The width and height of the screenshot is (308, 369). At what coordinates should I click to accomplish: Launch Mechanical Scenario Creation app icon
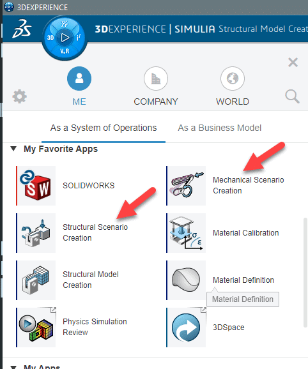tap(186, 186)
